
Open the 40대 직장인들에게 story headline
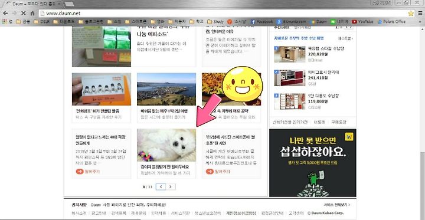(x=100, y=140)
